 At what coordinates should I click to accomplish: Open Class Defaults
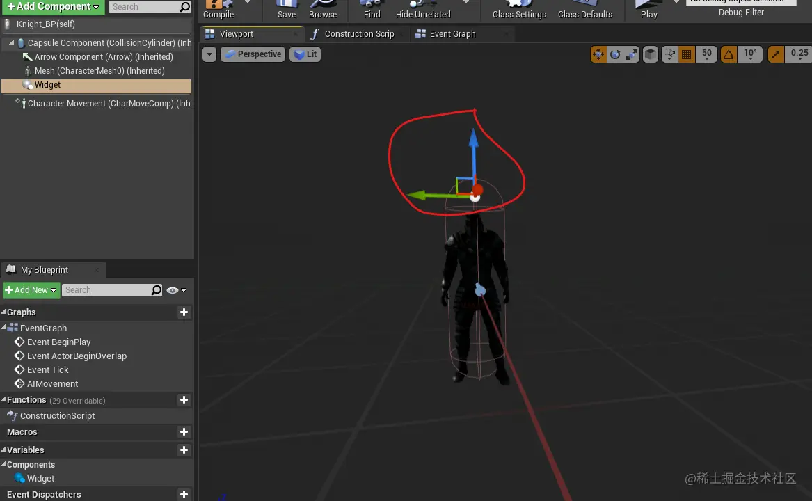click(x=584, y=10)
